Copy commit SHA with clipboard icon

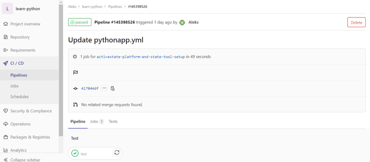pyautogui.click(x=113, y=88)
